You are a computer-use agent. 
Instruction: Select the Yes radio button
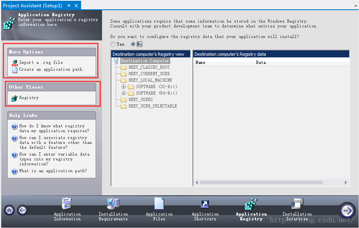(x=113, y=44)
